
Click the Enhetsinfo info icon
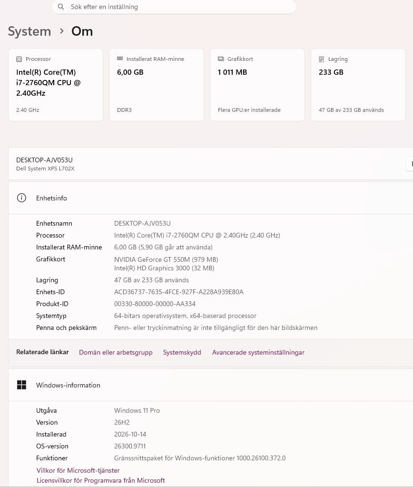click(21, 198)
